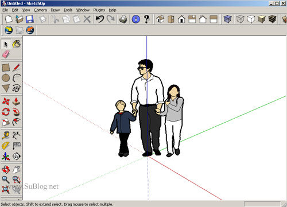Click the Undo arrow

99,19
